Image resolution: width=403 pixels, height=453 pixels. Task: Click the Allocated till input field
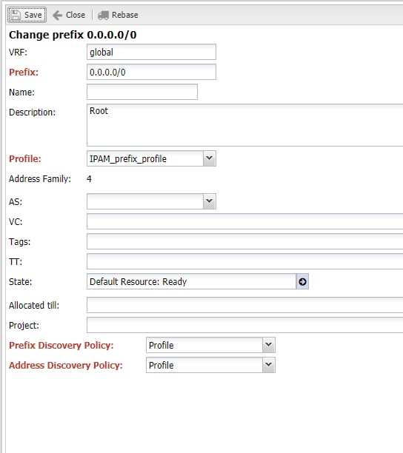click(x=245, y=305)
